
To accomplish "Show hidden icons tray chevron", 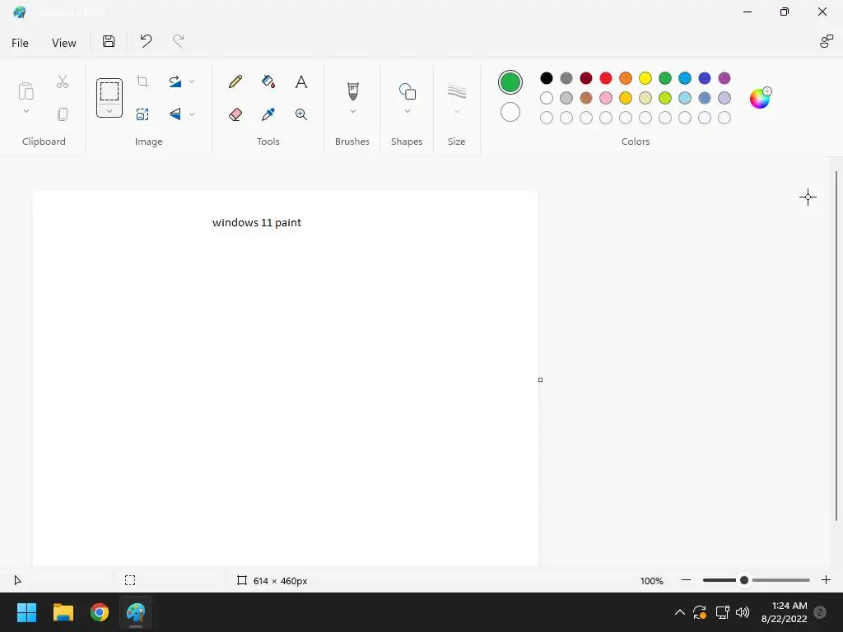I will tap(679, 612).
